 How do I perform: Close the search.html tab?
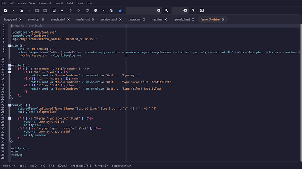pos(69,19)
